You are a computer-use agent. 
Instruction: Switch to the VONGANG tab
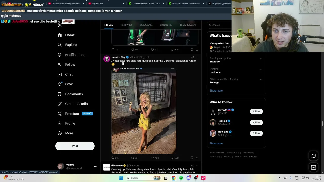tap(146, 25)
